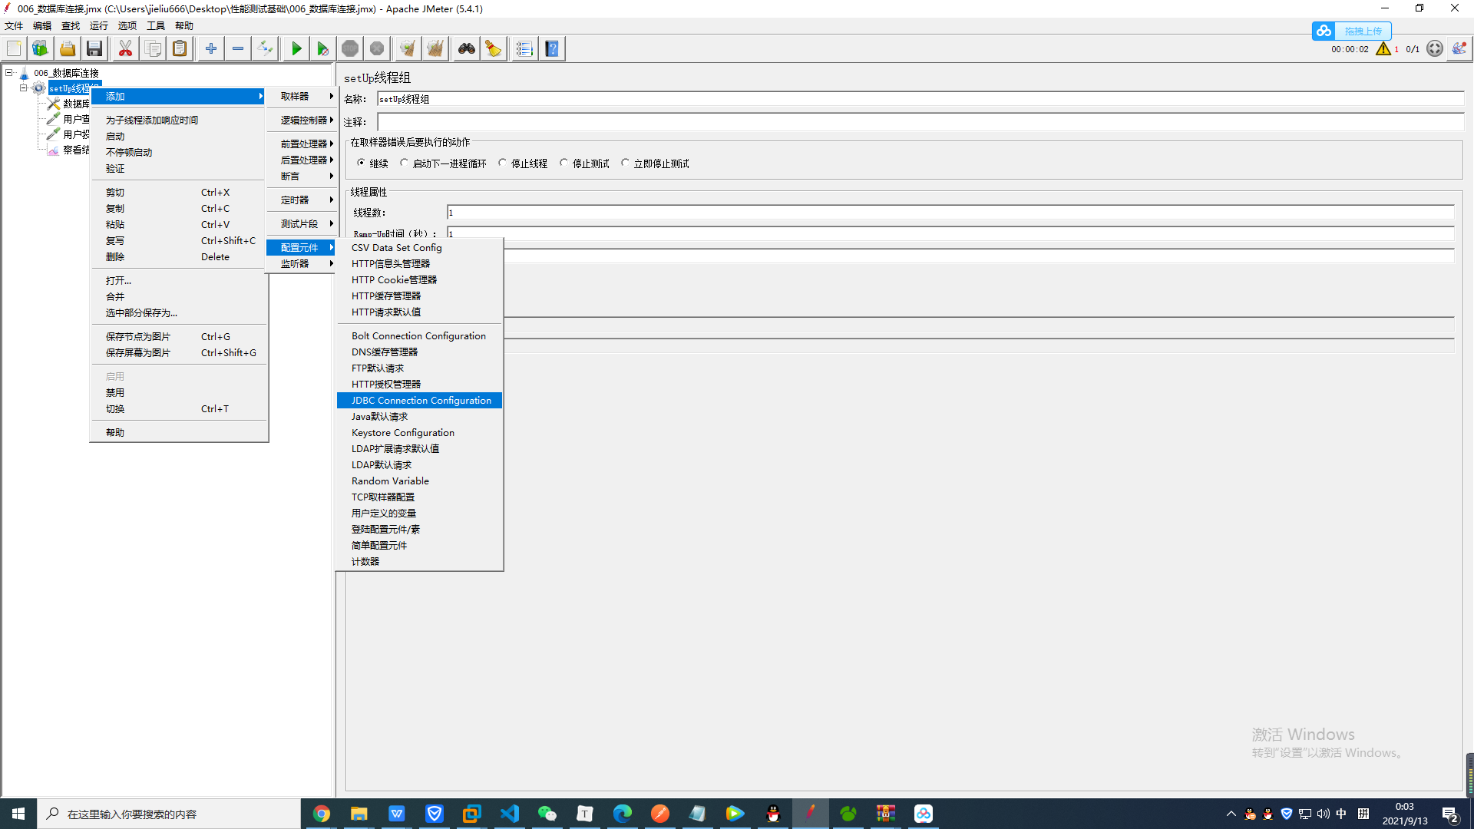Click the Cut scissors toolbar icon

click(125, 49)
